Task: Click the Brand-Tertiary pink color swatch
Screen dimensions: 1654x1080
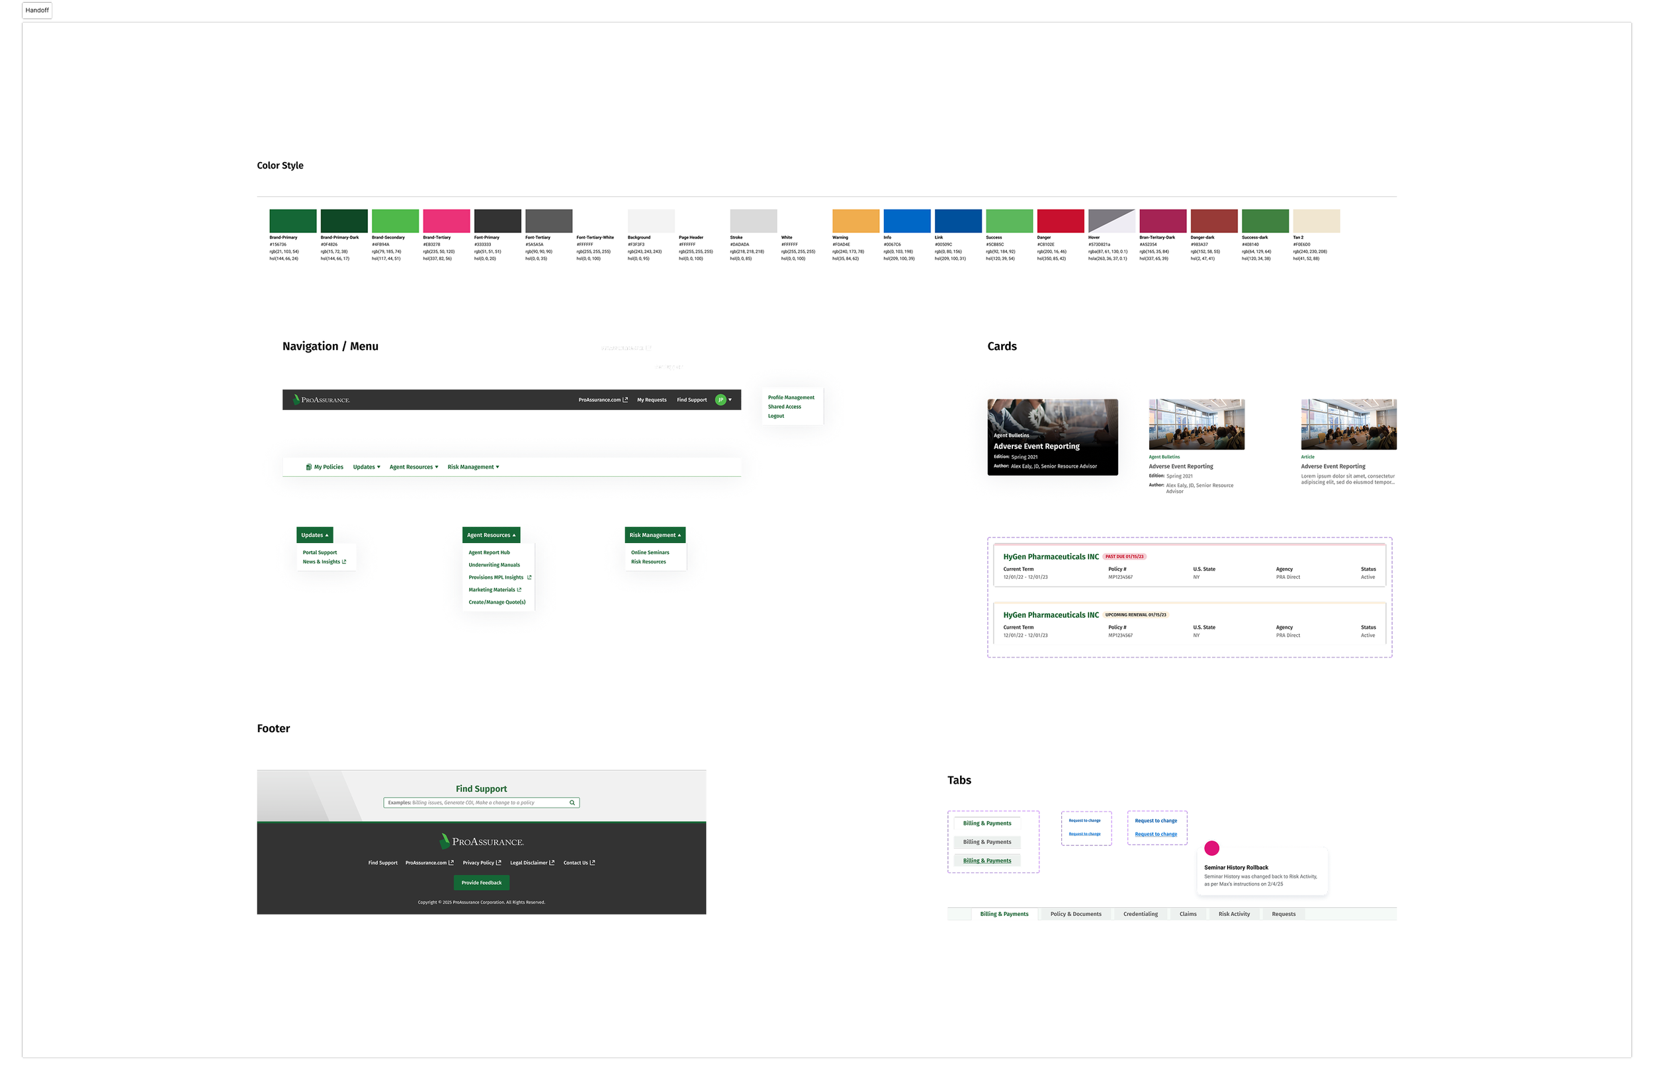Action: pos(446,221)
